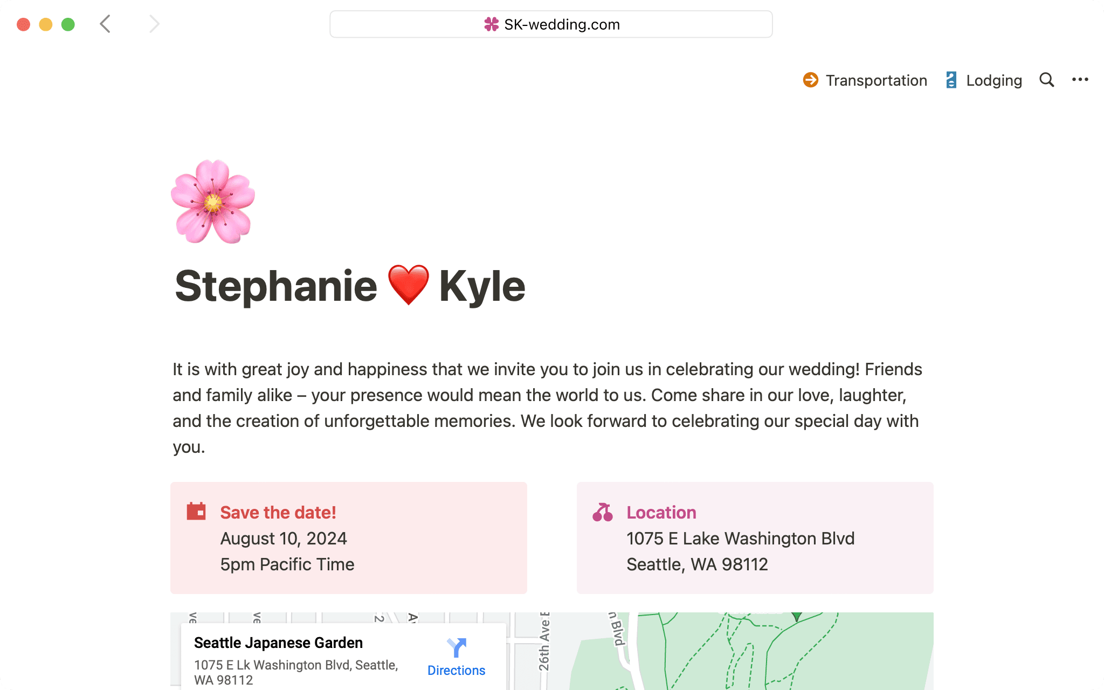
Task: Open the Lodging page link
Action: tap(993, 80)
